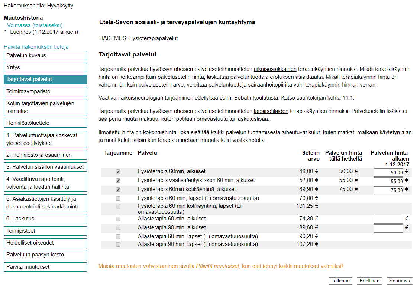Tick Allasterapia 90 min, lapset checkbox
The height and width of the screenshot is (288, 417).
(118, 245)
